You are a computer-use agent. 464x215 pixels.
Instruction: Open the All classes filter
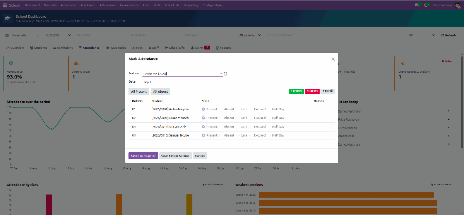[101, 35]
